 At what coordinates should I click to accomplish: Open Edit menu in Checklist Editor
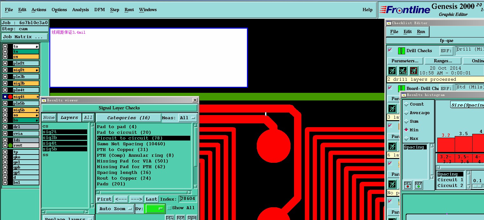408,31
